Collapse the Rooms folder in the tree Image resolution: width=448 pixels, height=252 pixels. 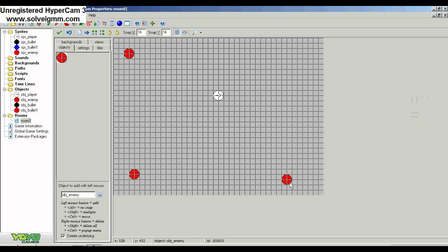click(5, 115)
